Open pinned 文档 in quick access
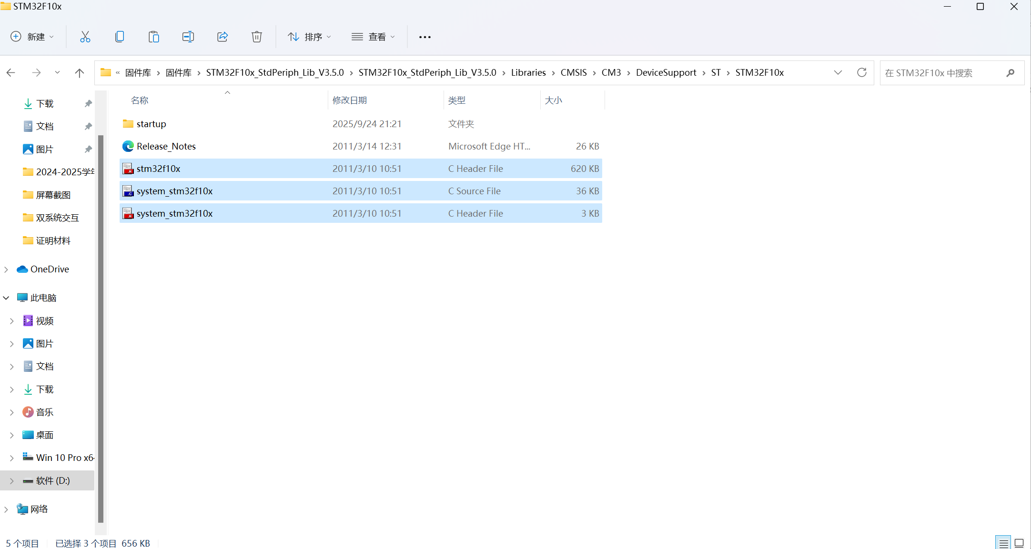The height and width of the screenshot is (549, 1031). (45, 126)
